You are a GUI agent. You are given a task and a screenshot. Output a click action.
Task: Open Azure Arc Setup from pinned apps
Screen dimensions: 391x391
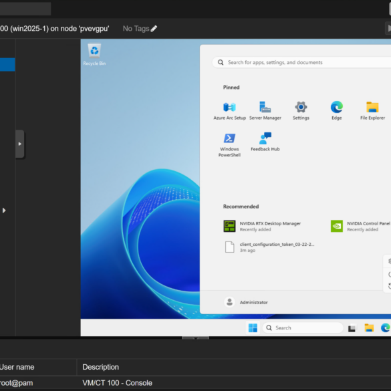click(229, 110)
